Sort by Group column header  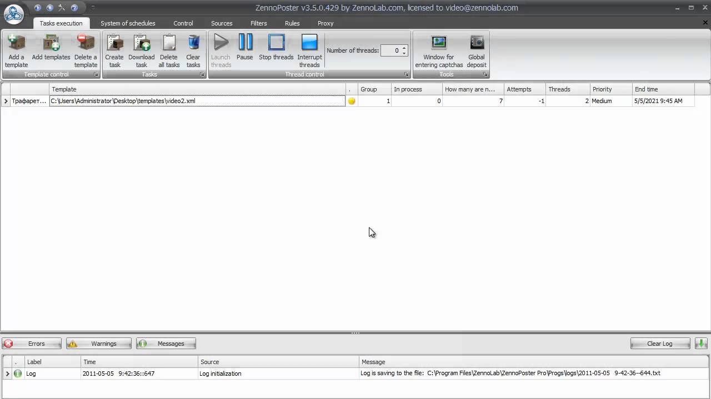[374, 89]
